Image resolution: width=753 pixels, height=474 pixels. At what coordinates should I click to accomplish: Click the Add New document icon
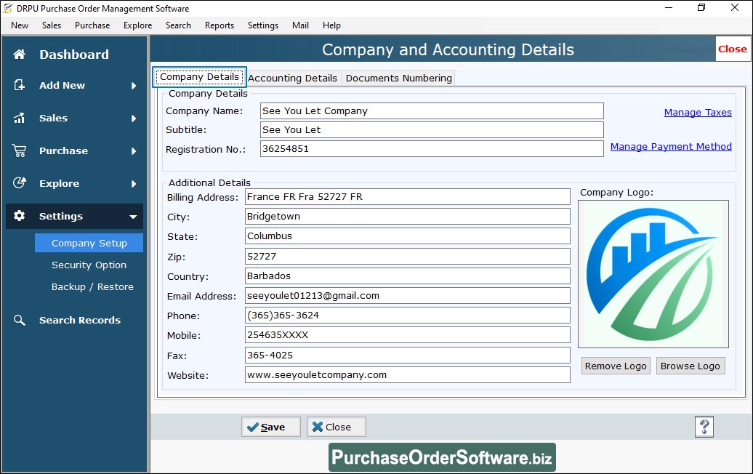tap(19, 85)
